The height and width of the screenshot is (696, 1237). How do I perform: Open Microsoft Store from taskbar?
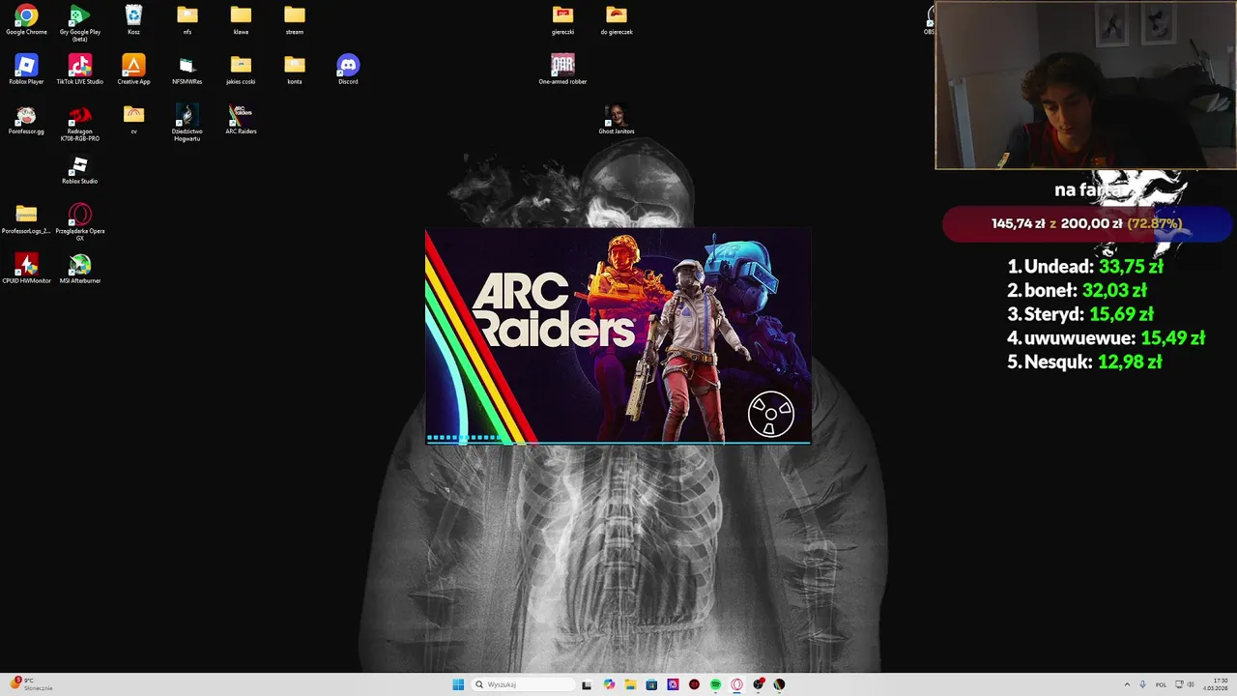point(651,684)
